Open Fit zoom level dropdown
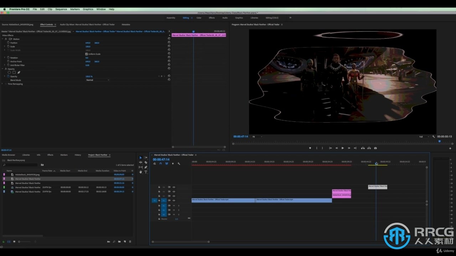Image resolution: width=456 pixels, height=256 pixels. pos(257,137)
